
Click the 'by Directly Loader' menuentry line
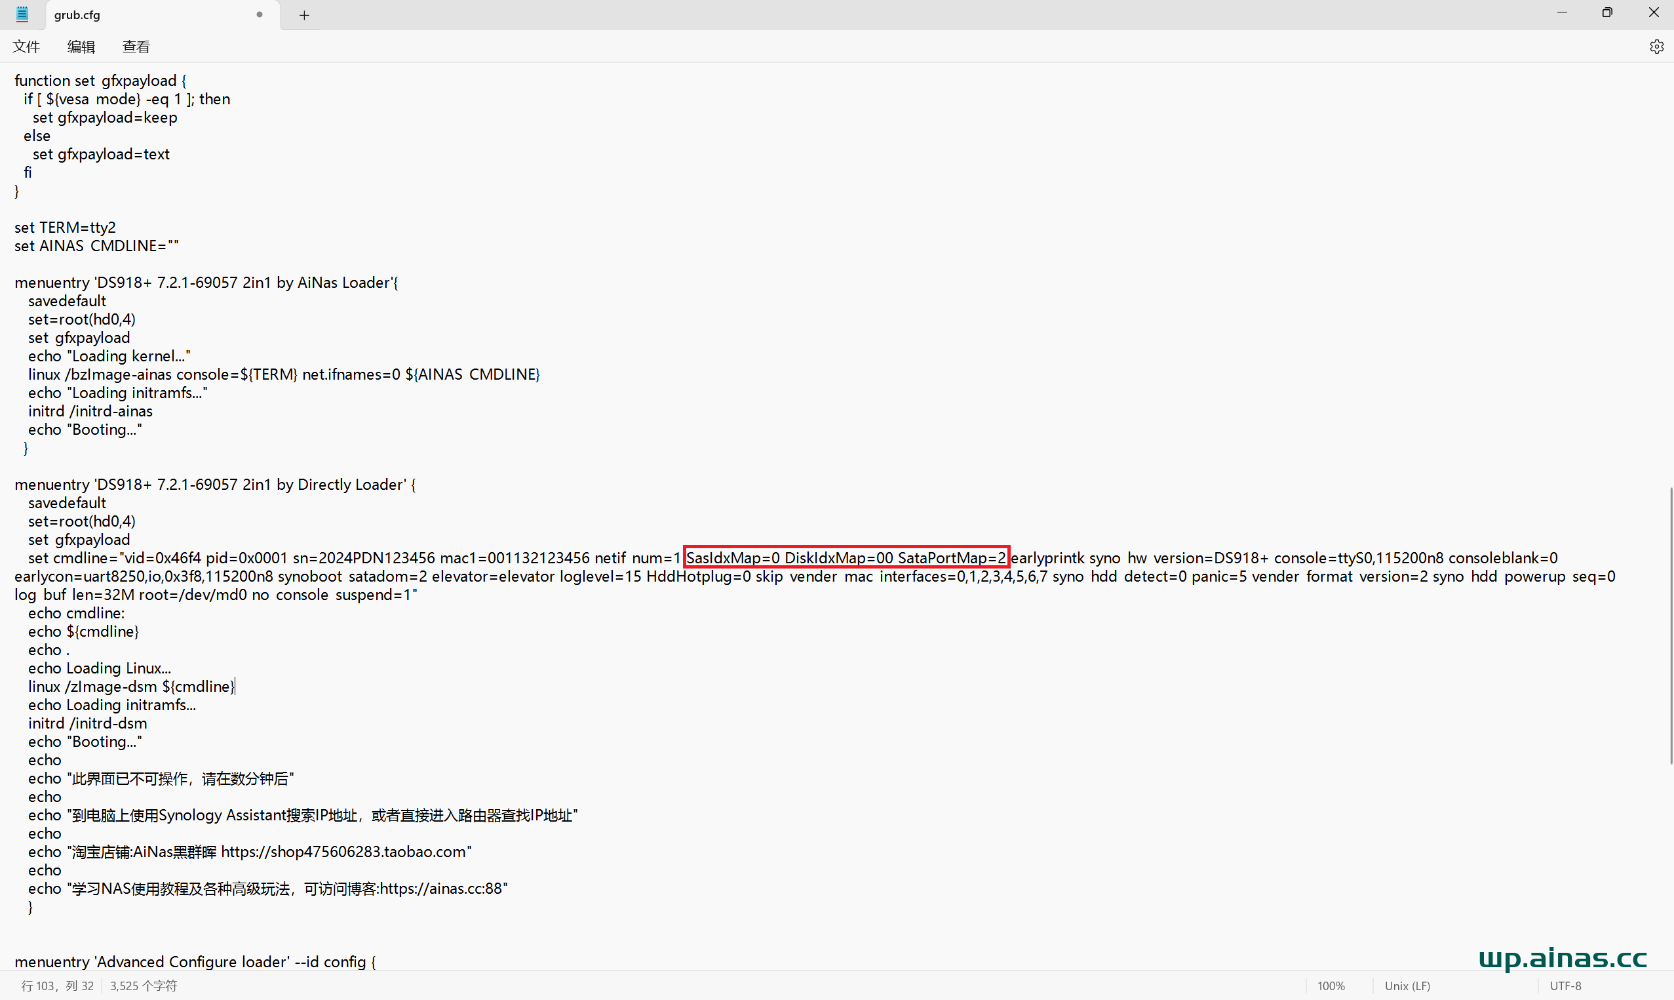[215, 485]
